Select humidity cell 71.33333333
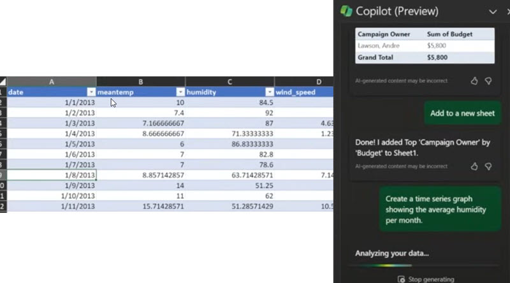The image size is (510, 283). coord(230,134)
